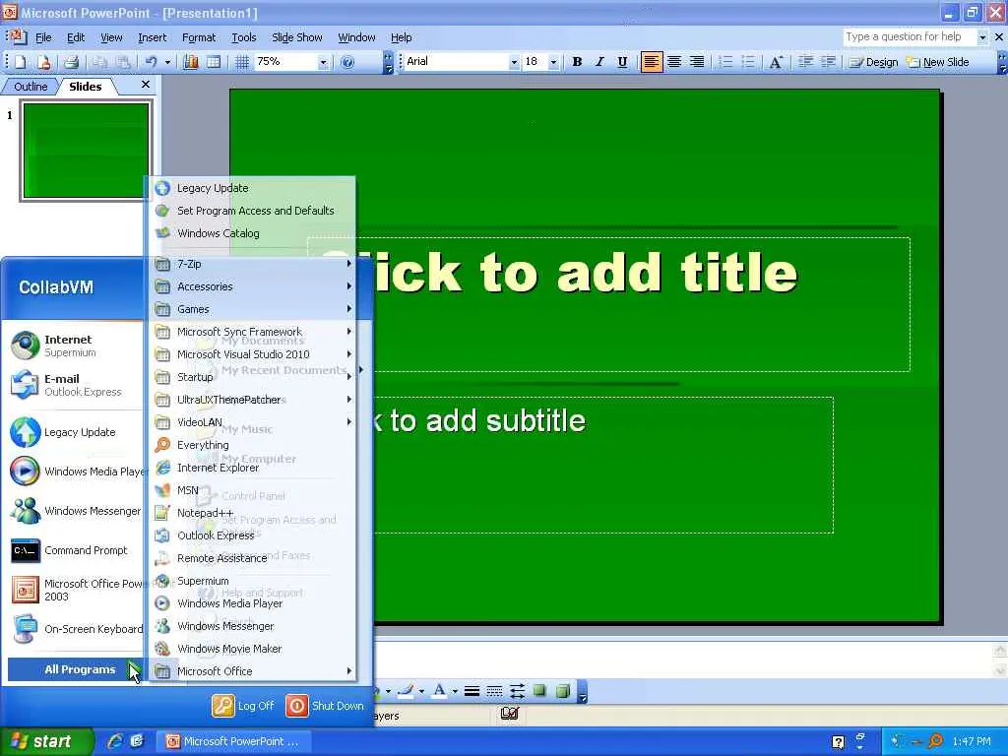1008x756 pixels.
Task: Close the Outline/Slides pane
Action: click(x=146, y=85)
